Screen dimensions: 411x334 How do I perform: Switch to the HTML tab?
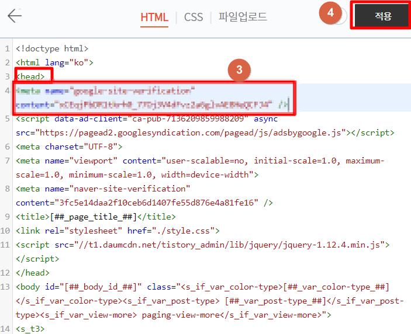point(154,18)
